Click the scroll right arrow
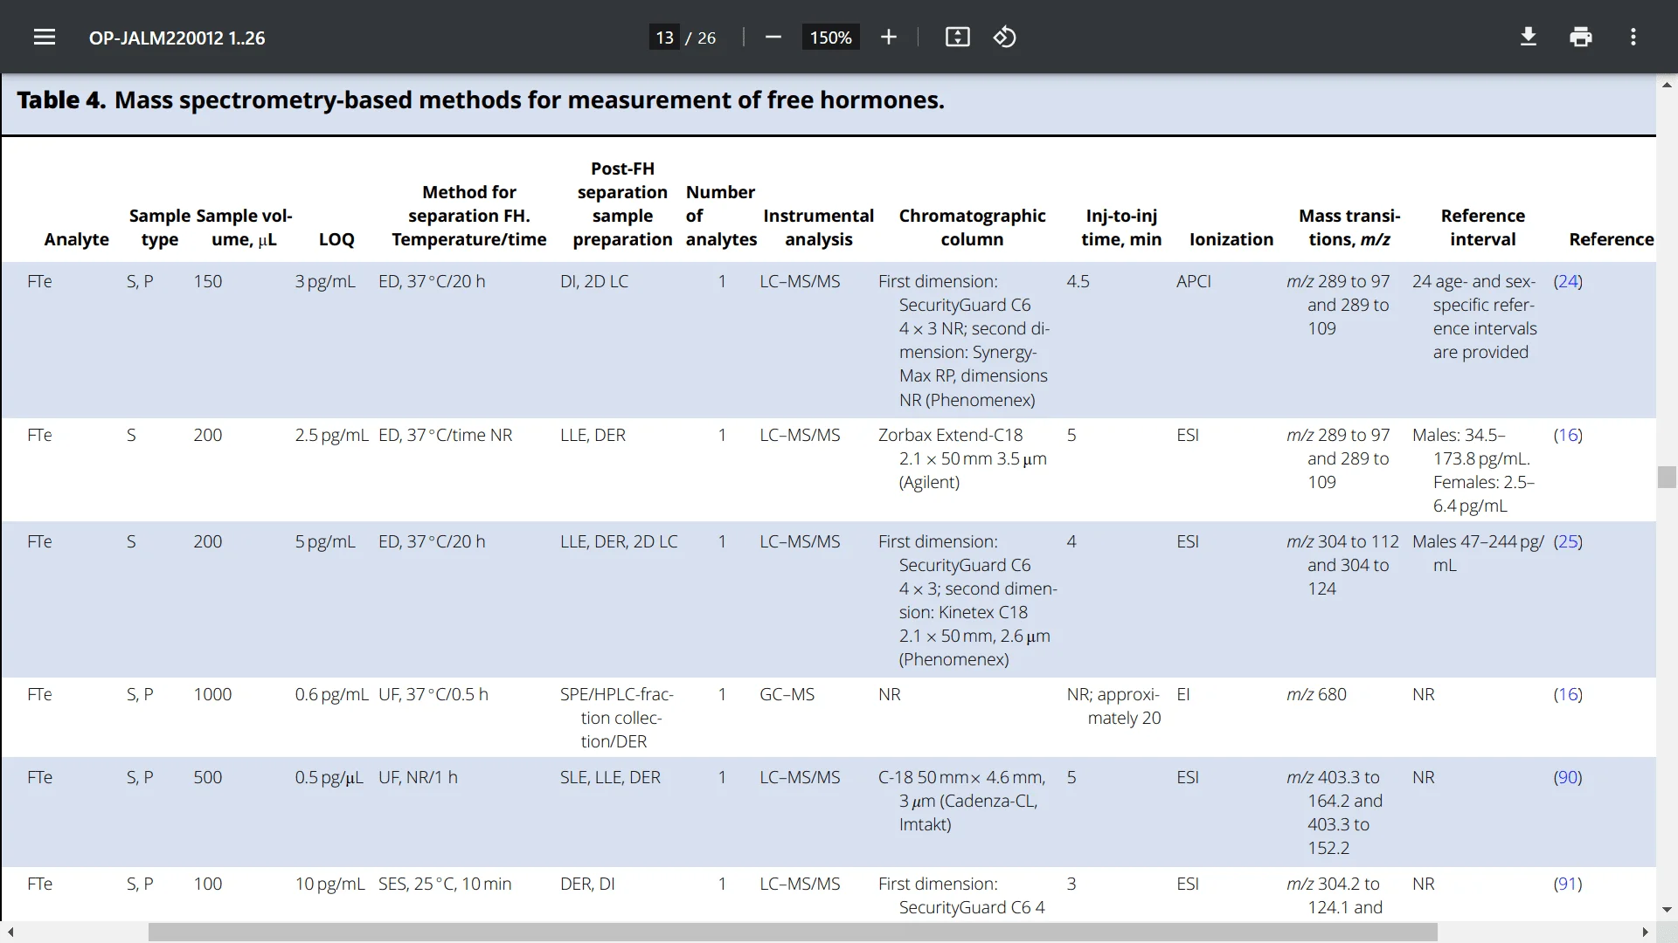1678x943 pixels. [1646, 933]
